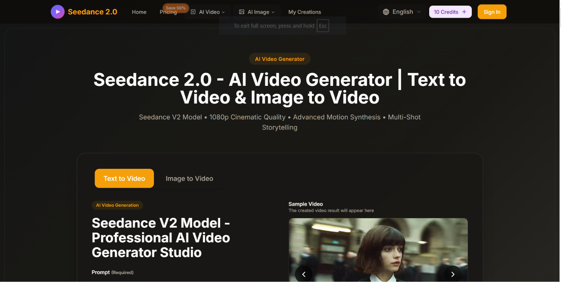561x282 pixels.
Task: Click the chevron next to English
Action: point(419,12)
